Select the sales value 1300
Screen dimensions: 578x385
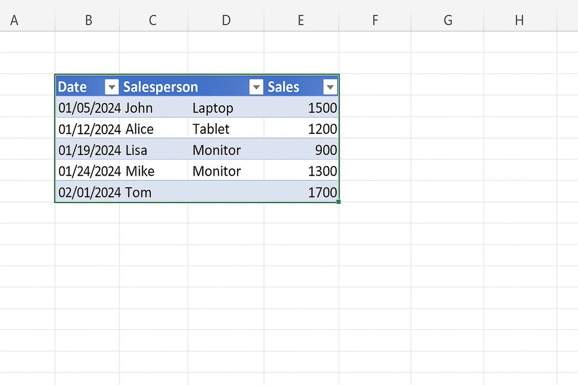click(301, 171)
